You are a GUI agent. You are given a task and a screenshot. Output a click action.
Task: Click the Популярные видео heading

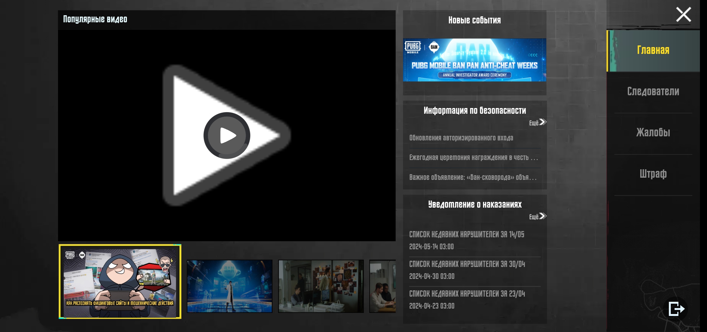tap(95, 19)
